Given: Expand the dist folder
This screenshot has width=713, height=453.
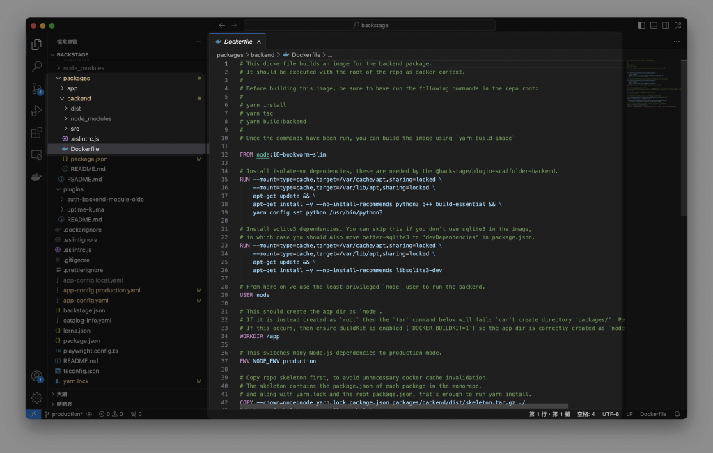Looking at the screenshot, I should (x=75, y=109).
